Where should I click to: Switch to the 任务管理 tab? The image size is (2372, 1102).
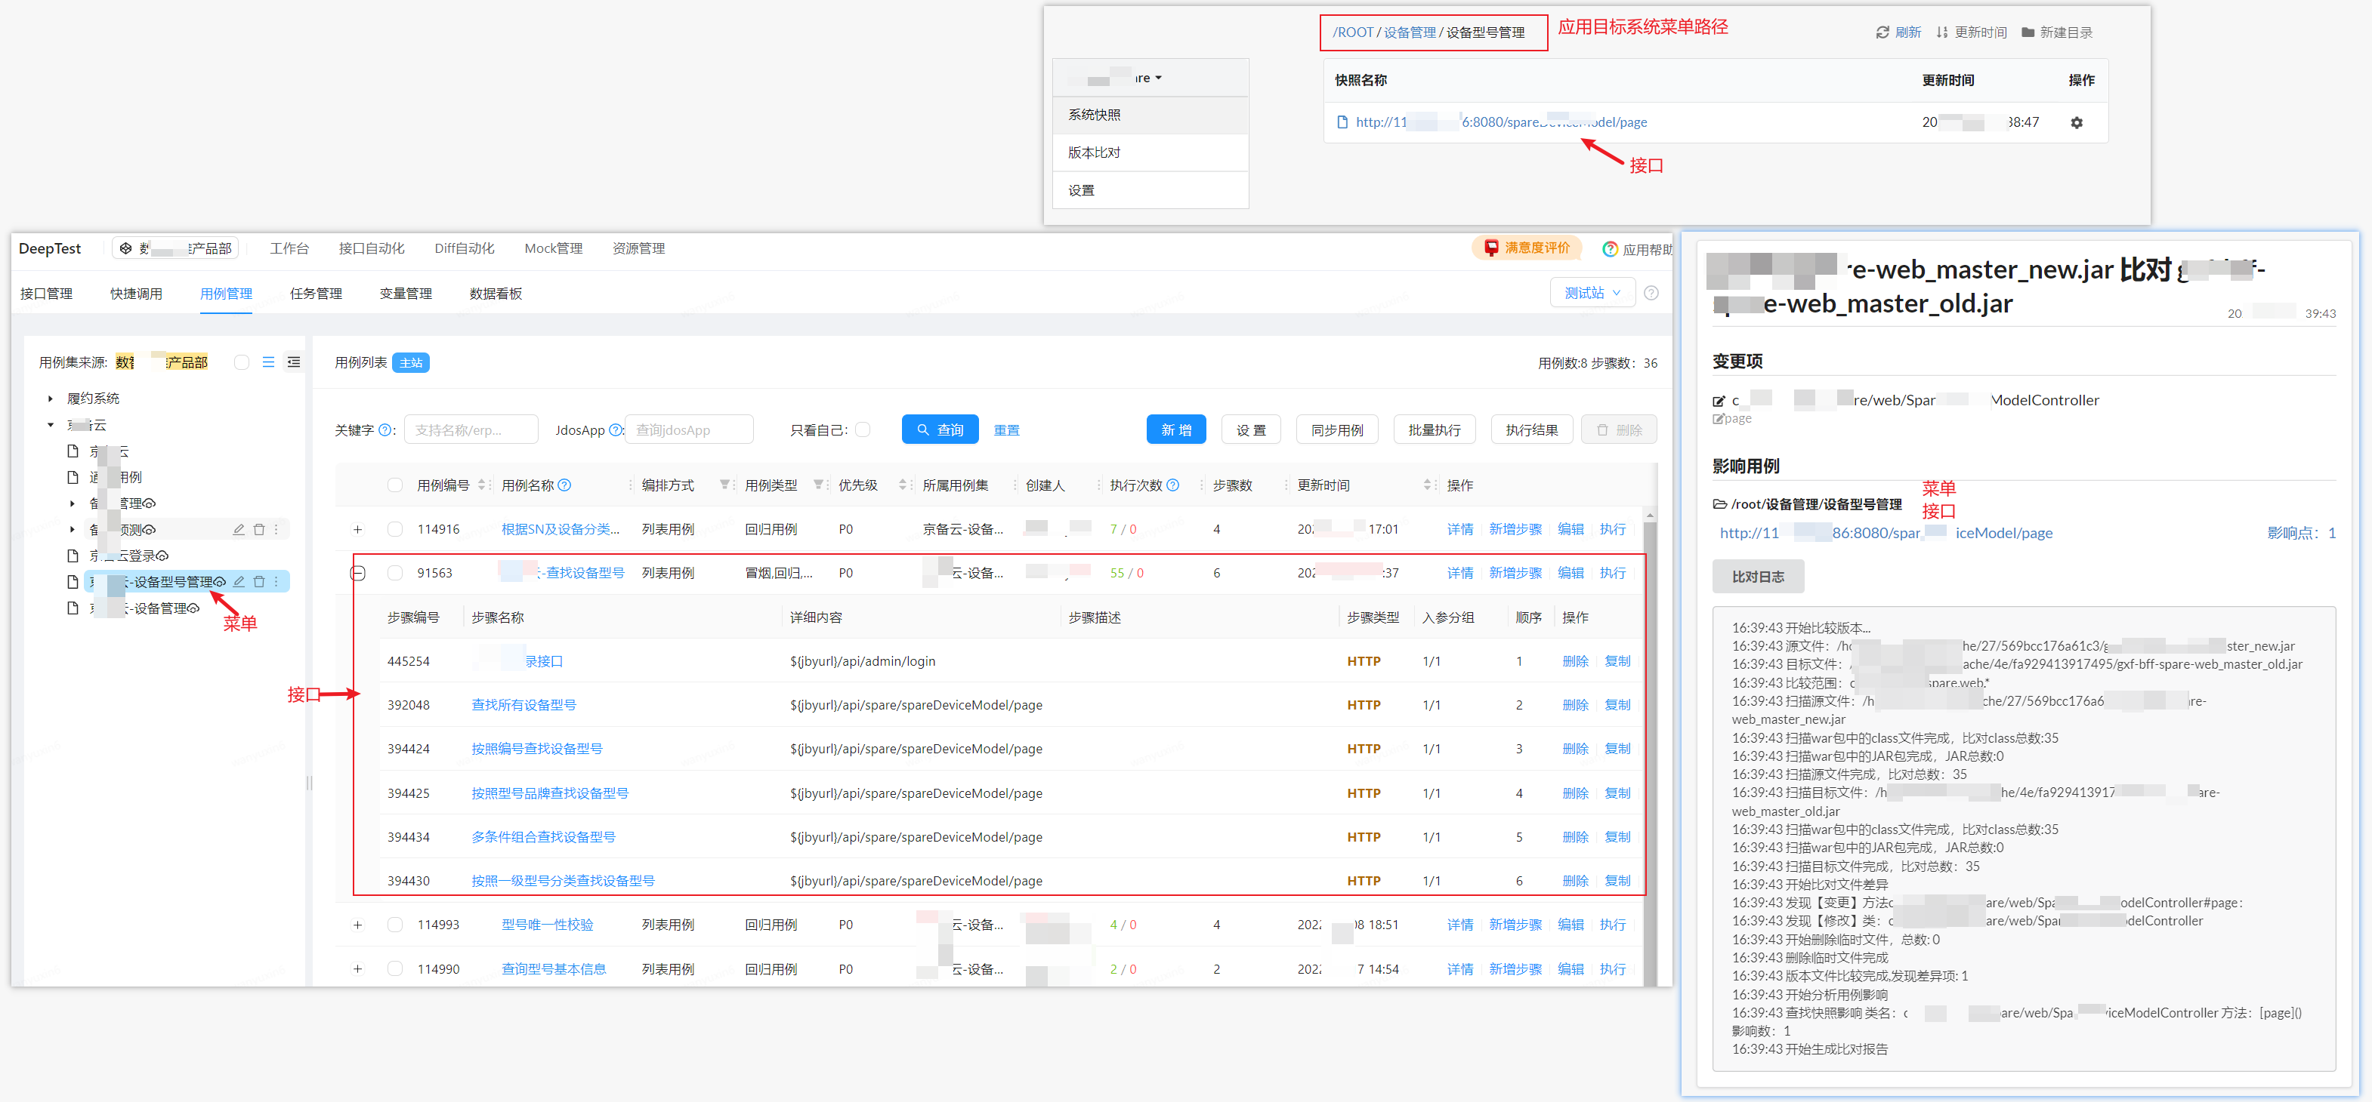(x=316, y=294)
